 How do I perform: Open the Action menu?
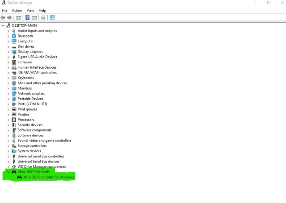17,10
